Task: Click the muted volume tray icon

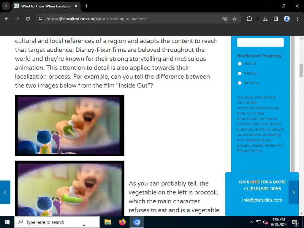Action: [x=265, y=222]
